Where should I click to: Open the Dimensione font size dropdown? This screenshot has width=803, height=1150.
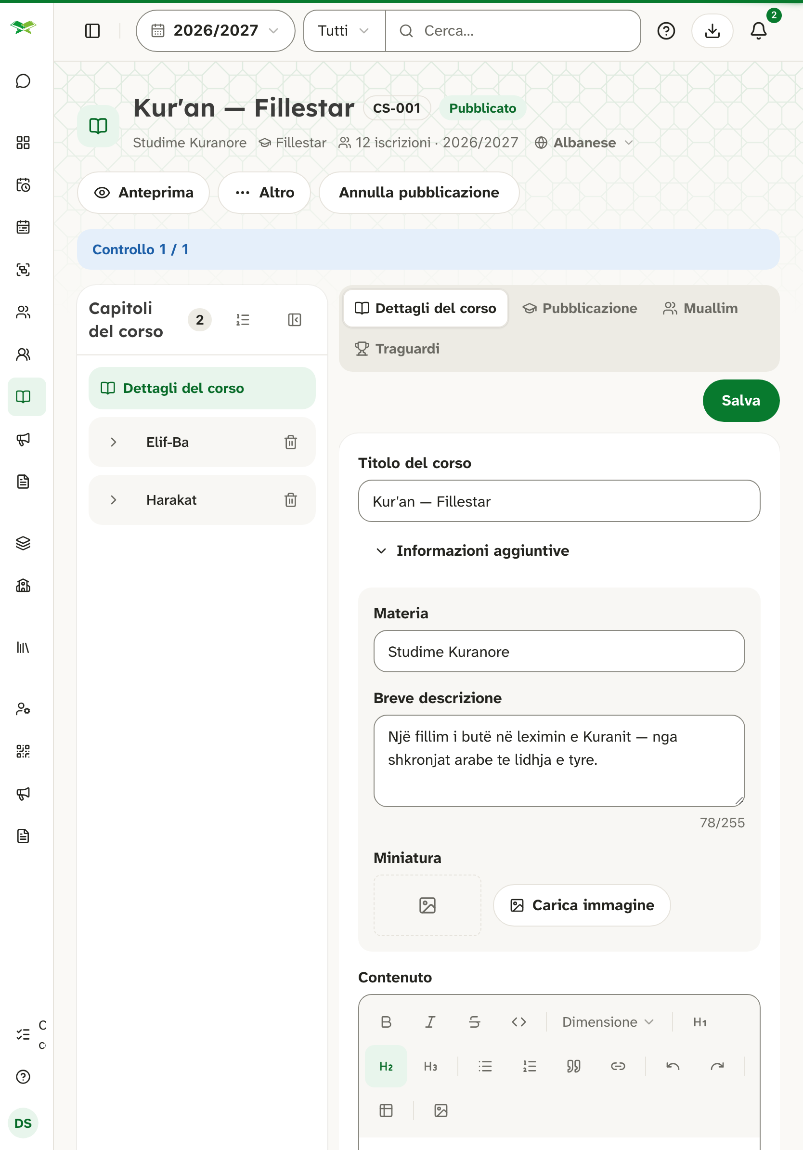click(608, 1022)
